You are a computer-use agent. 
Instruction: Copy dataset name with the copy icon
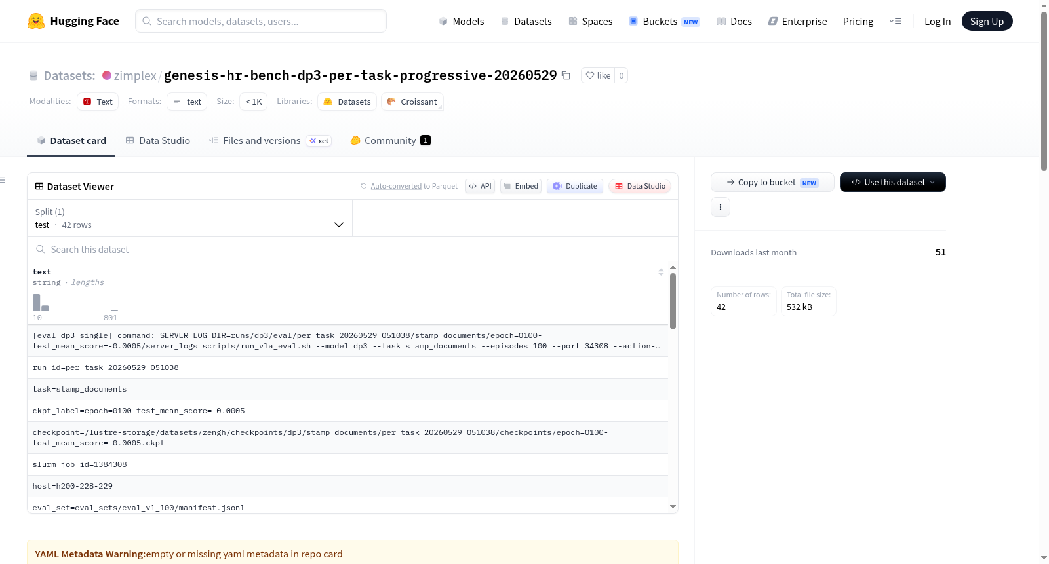(566, 75)
